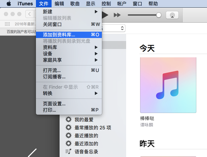Open the 棒棒哒 album artwork
Screen dimensions: 207x157
pos(168,85)
